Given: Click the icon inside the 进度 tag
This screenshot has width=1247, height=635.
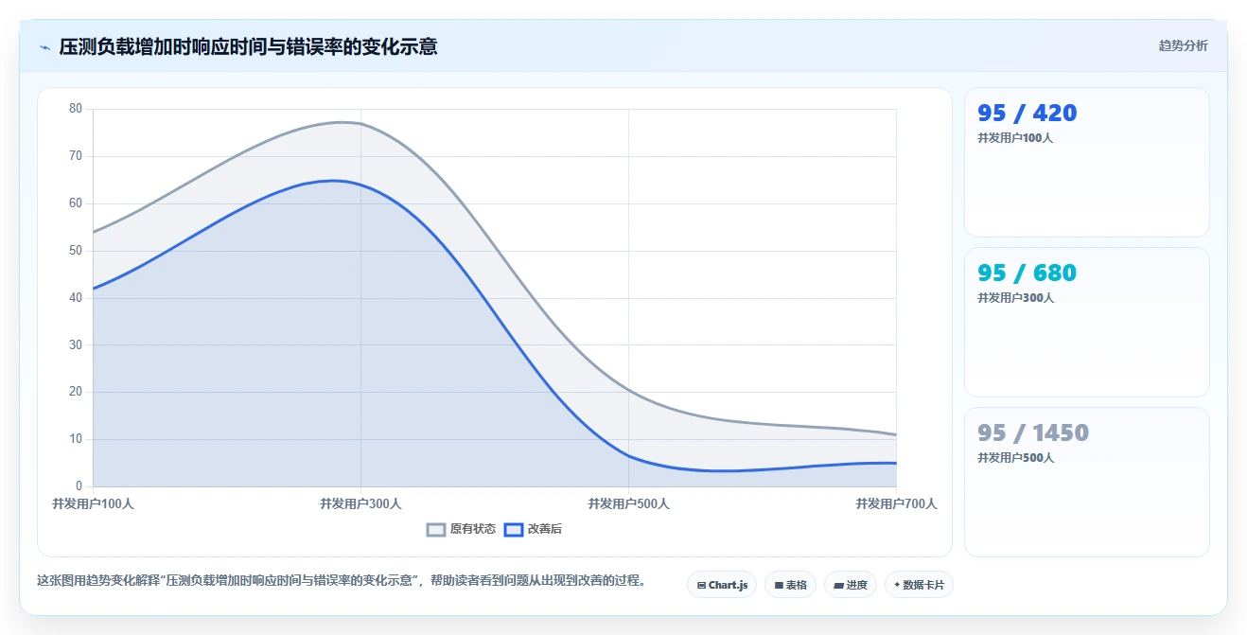Looking at the screenshot, I should (x=838, y=585).
